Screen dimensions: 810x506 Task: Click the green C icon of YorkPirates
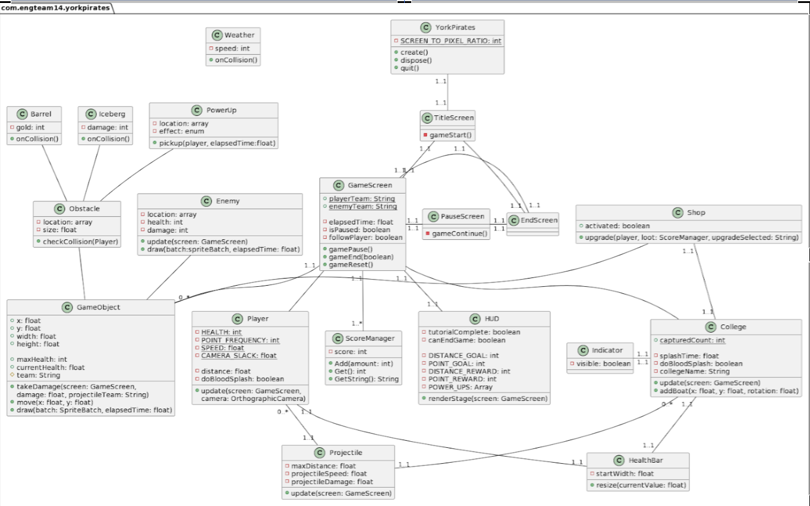point(426,27)
